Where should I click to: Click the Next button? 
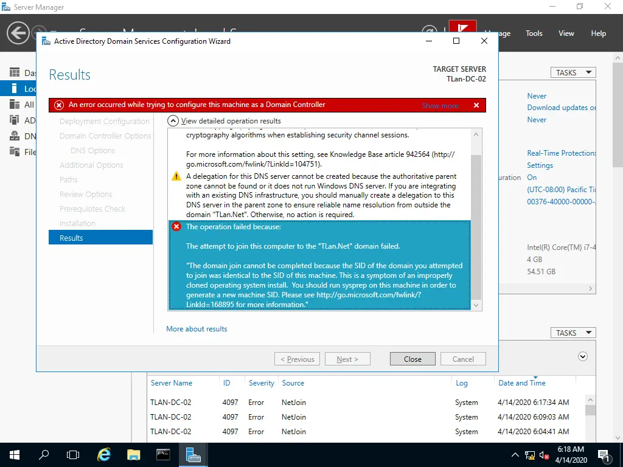click(347, 359)
